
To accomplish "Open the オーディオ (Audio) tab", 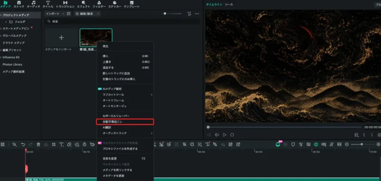I will tap(33, 4).
